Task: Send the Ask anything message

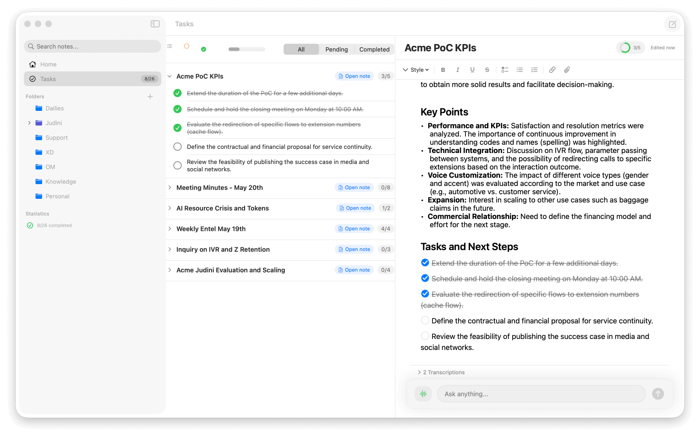Action: click(x=658, y=393)
